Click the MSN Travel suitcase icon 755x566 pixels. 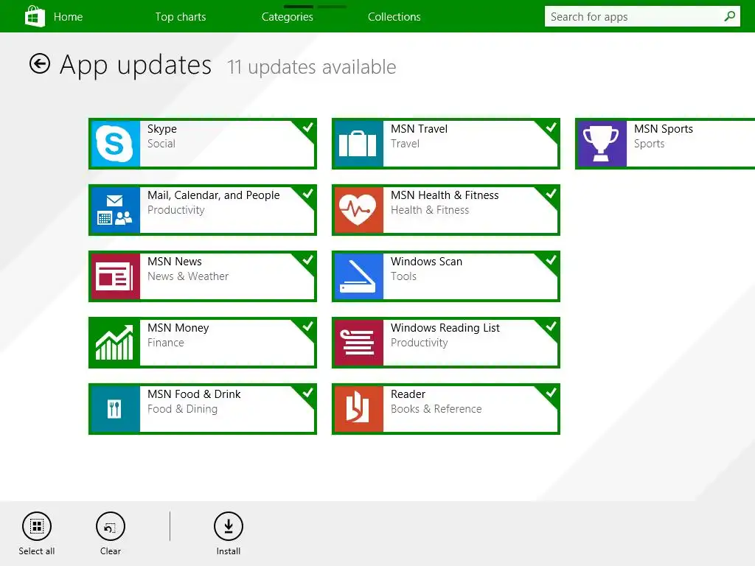click(x=359, y=144)
